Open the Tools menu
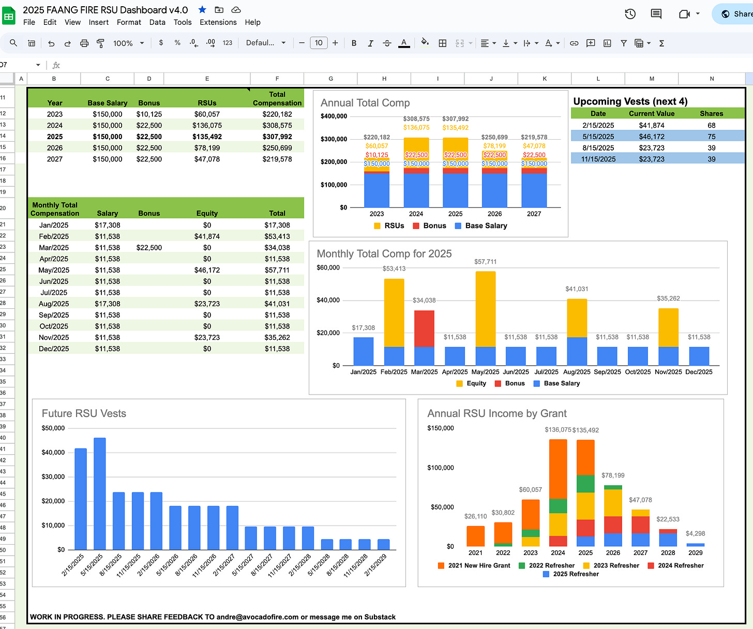 click(x=183, y=22)
